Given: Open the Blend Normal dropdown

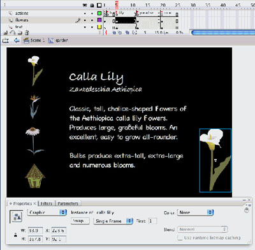Looking at the screenshot, I should click(202, 230).
